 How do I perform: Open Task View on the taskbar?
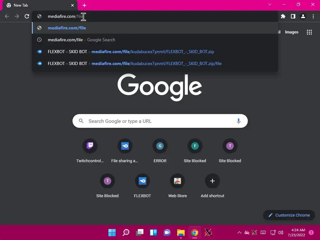pos(140,232)
